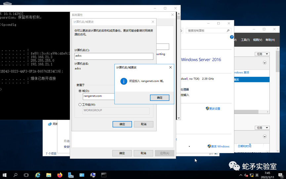Open the Windows Start menu
This screenshot has width=286, height=179.
point(5,175)
